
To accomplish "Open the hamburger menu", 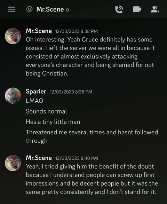I will coord(11,9).
